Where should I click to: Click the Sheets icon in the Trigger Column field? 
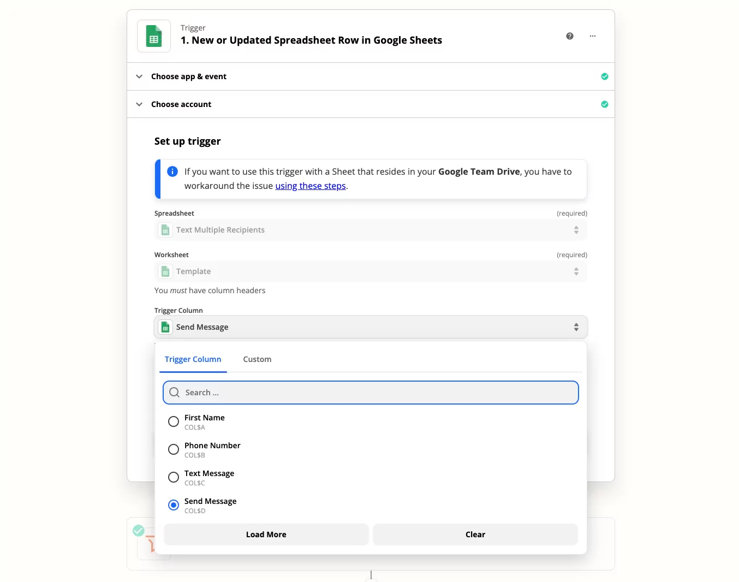[x=165, y=327]
